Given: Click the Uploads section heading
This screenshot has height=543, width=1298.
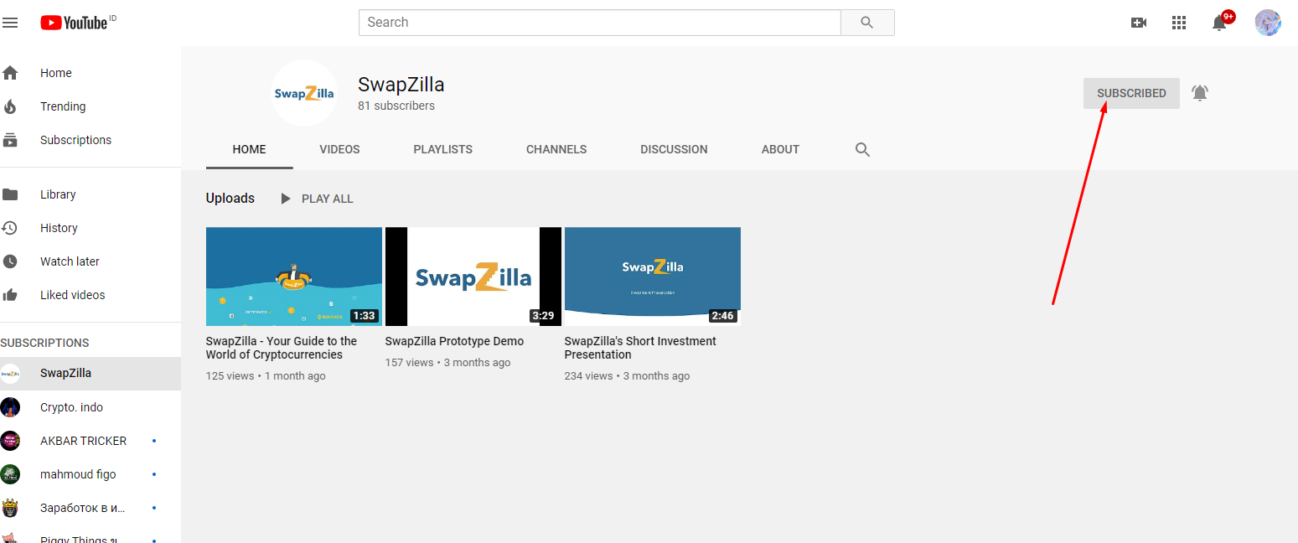Looking at the screenshot, I should pyautogui.click(x=230, y=199).
